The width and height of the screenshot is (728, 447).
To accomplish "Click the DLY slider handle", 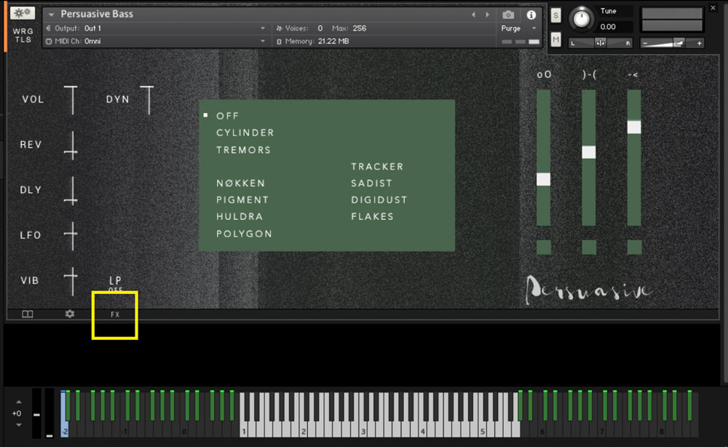I will coord(71,200).
